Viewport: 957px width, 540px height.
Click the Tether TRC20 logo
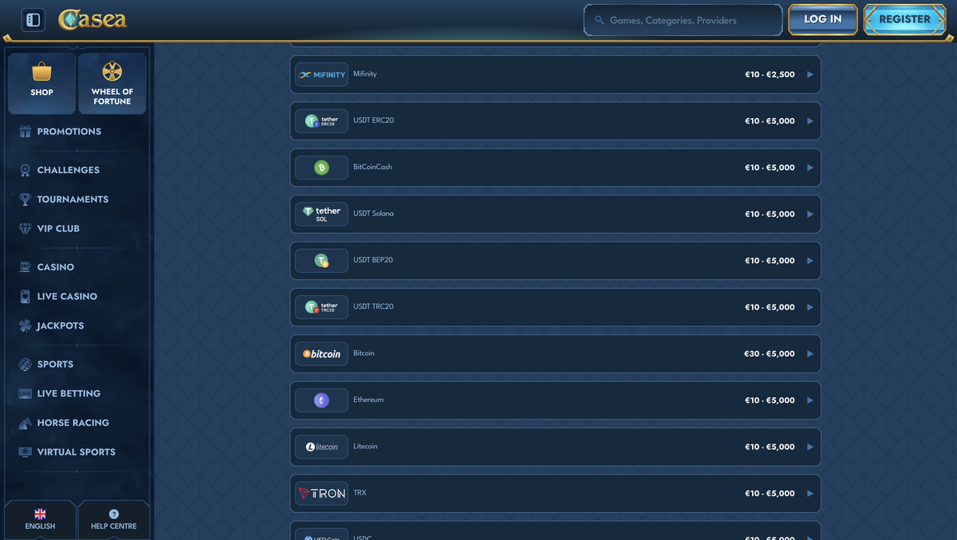321,307
